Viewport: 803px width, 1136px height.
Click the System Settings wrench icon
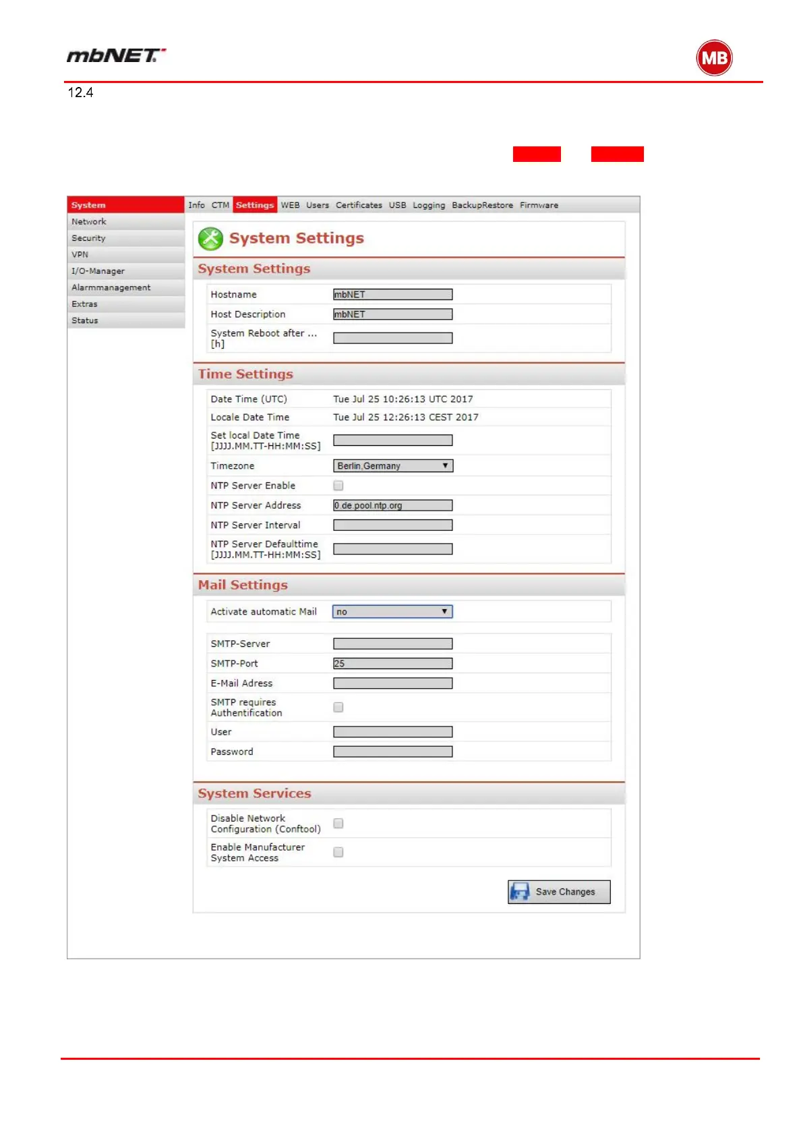pos(210,238)
